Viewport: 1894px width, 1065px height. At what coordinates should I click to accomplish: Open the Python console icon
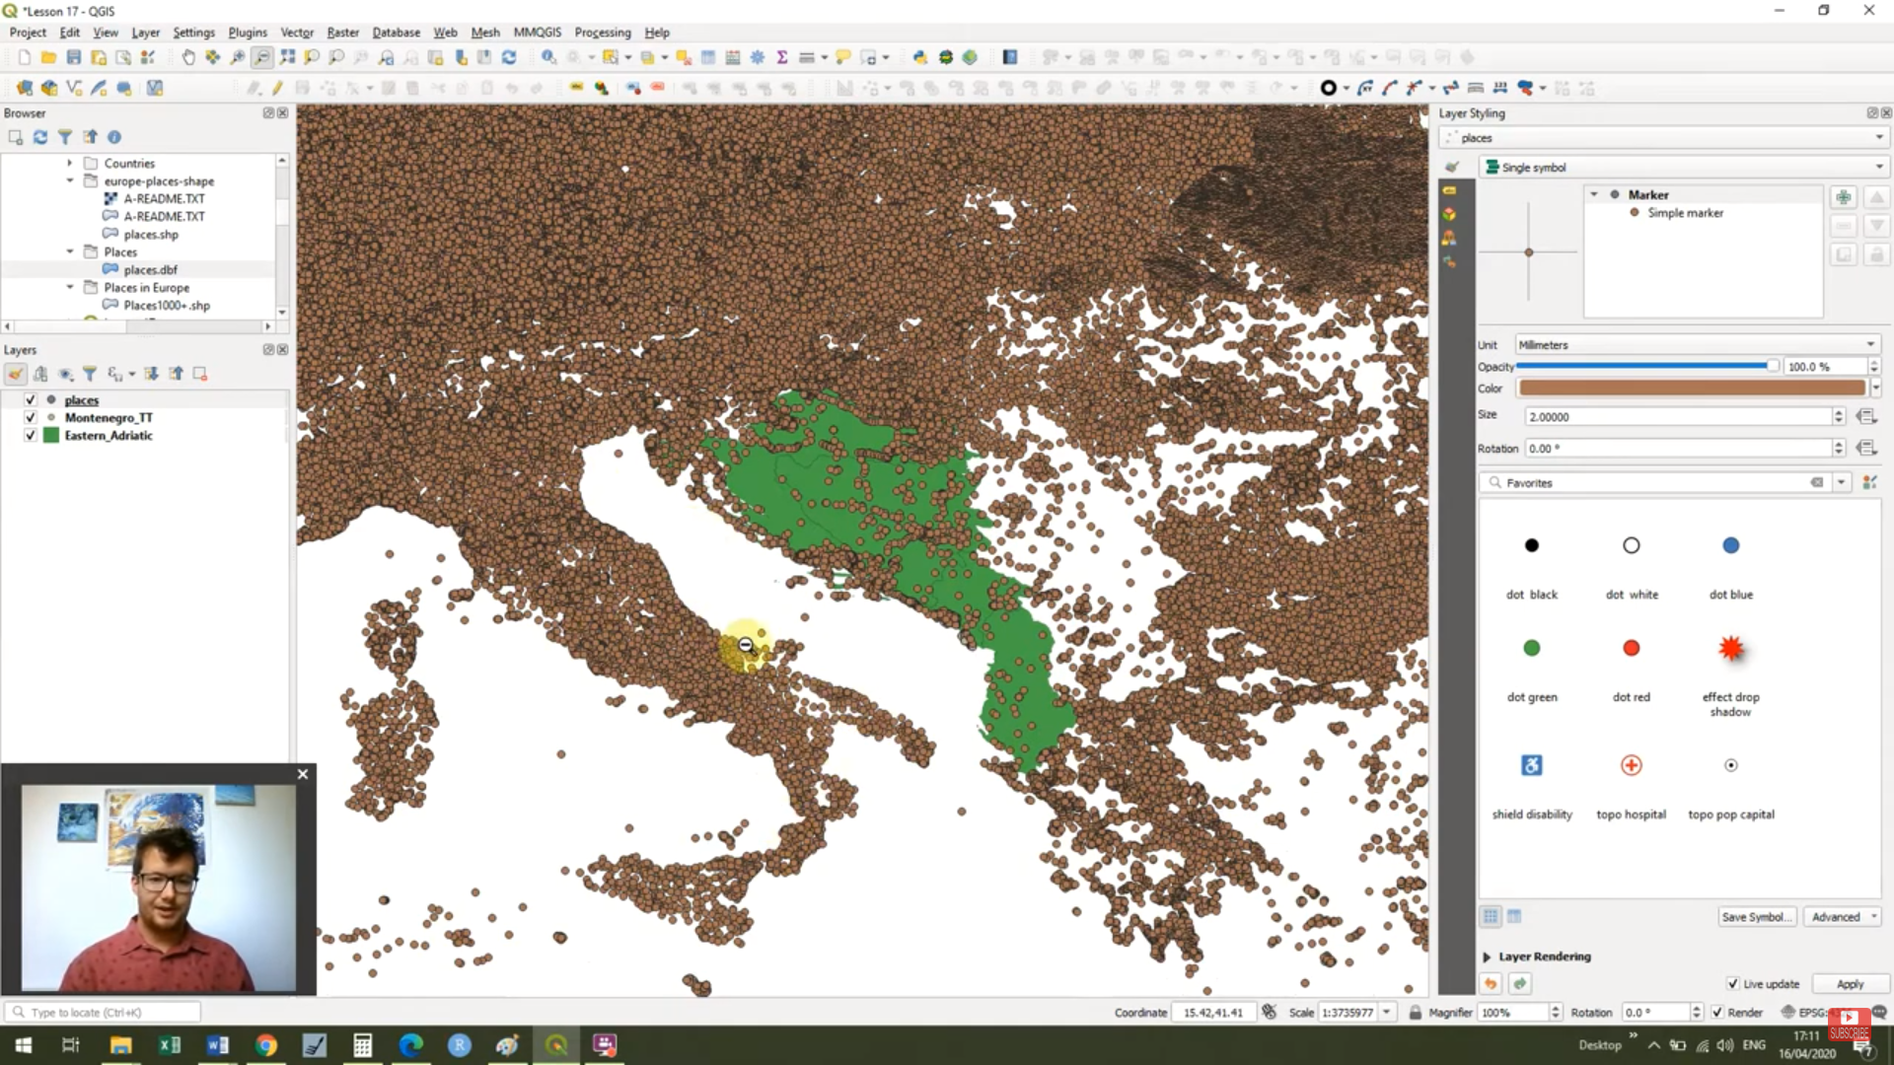tap(919, 57)
